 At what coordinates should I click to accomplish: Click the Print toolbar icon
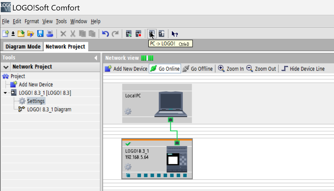pos(50,33)
